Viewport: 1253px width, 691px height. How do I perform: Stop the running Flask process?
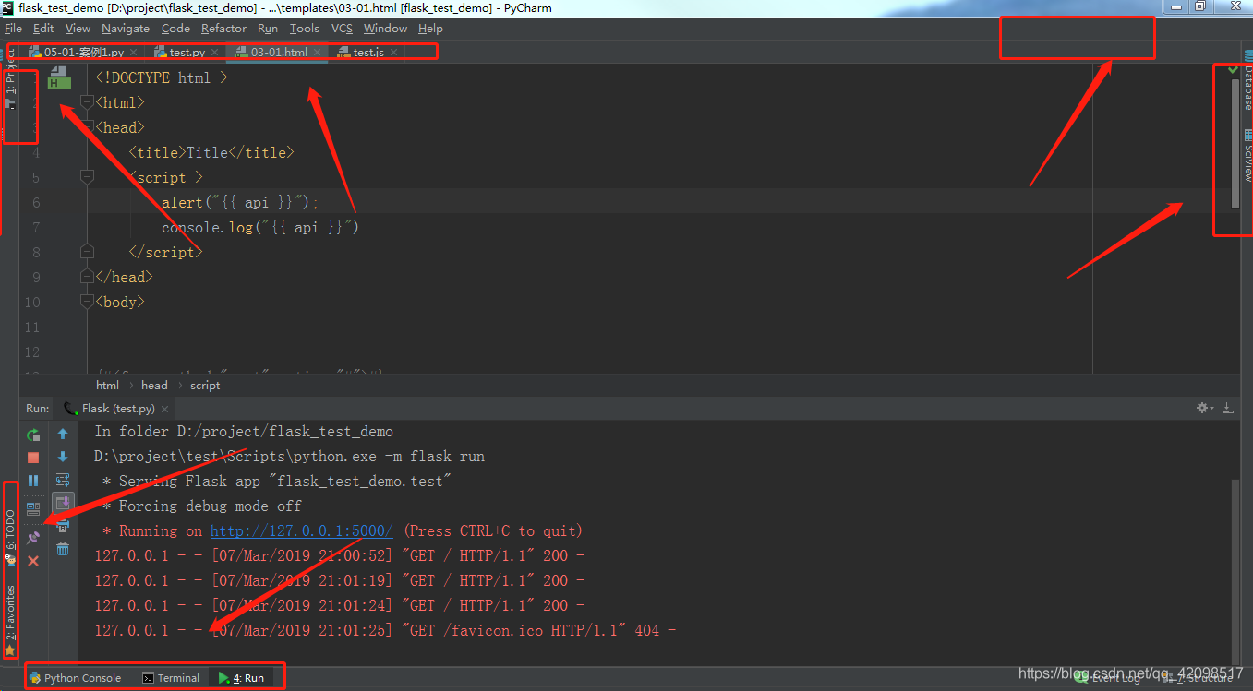click(x=33, y=458)
